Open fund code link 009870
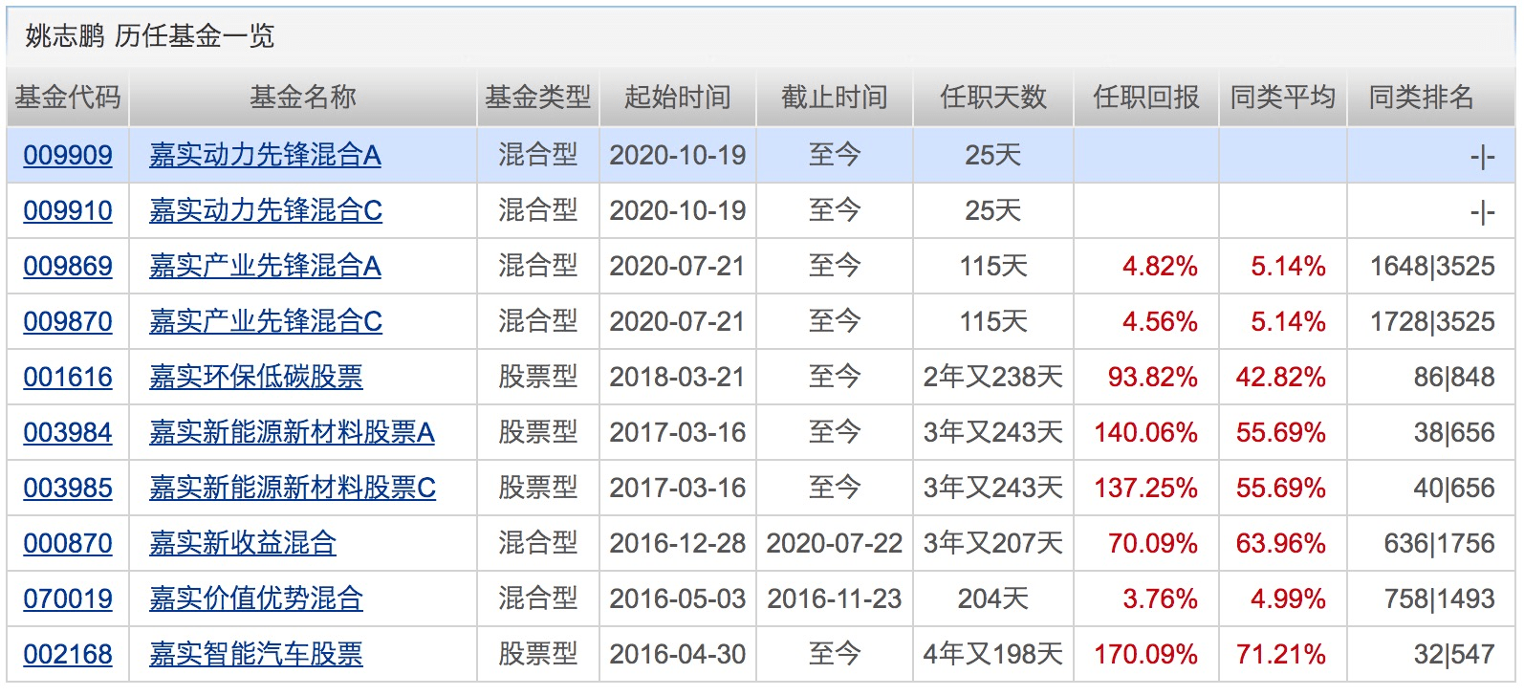Image resolution: width=1524 pixels, height=696 pixels. tap(68, 321)
